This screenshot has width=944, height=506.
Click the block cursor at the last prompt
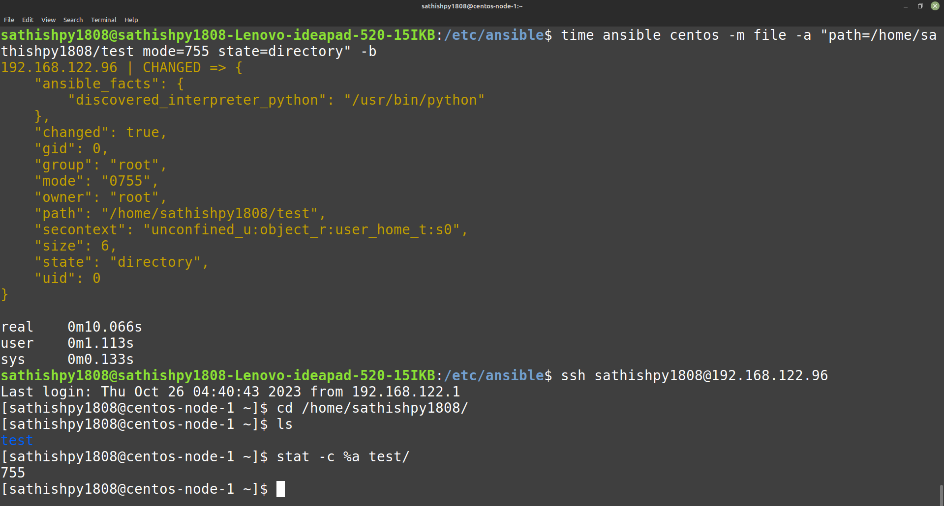click(280, 489)
